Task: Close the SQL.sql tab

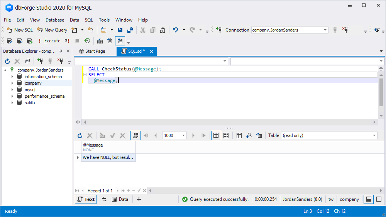Action: (151, 51)
